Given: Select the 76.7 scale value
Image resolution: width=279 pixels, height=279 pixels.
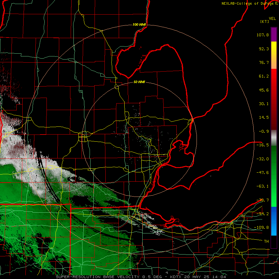Looking at the screenshot, I should (264, 62).
